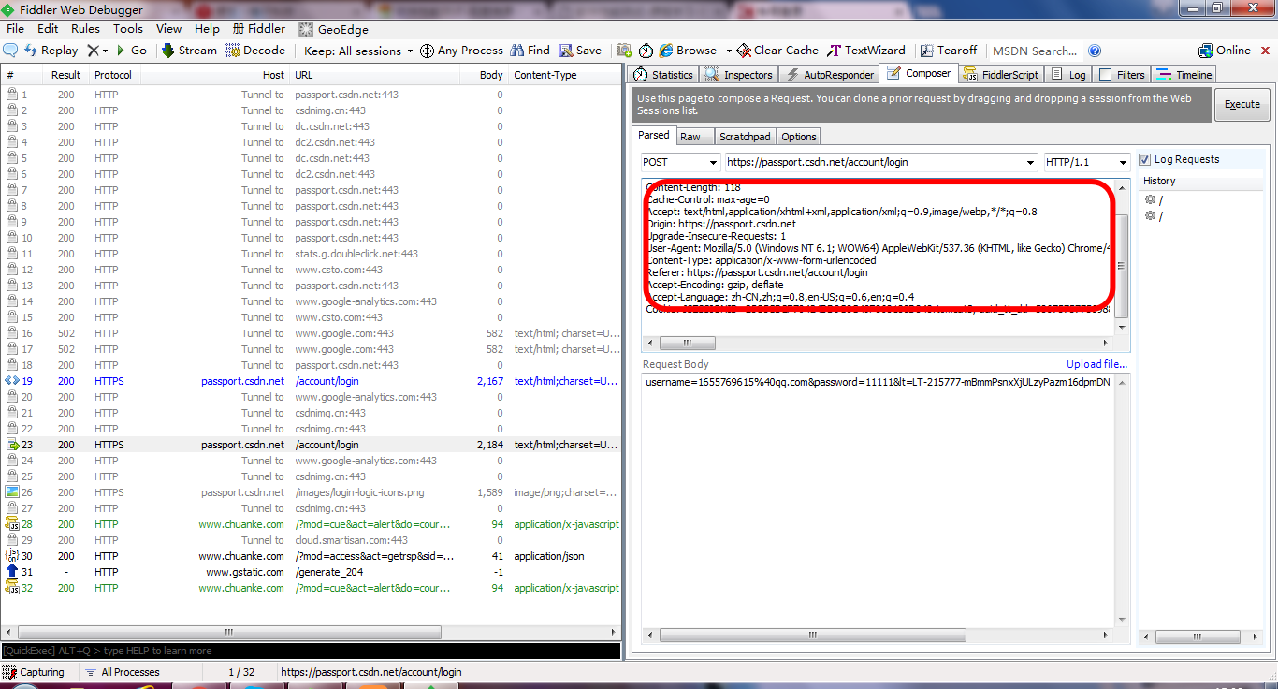The height and width of the screenshot is (689, 1278).
Task: Click the request body horizontal scrollbar
Action: click(815, 635)
